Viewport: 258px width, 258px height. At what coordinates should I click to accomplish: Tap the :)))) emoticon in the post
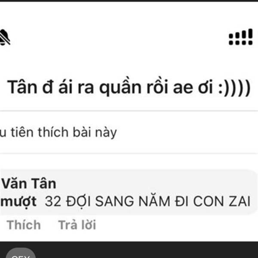(234, 87)
